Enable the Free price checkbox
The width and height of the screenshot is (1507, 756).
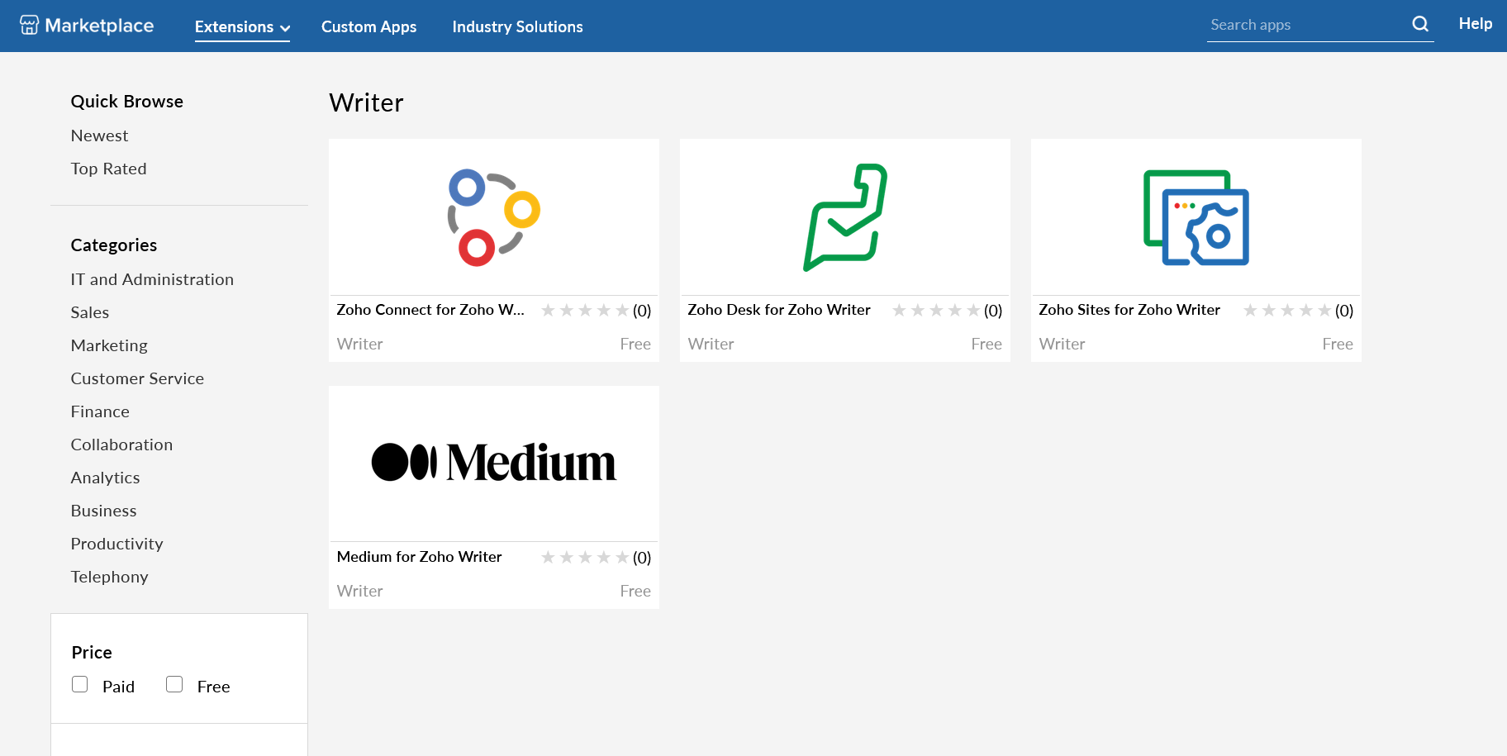174,684
